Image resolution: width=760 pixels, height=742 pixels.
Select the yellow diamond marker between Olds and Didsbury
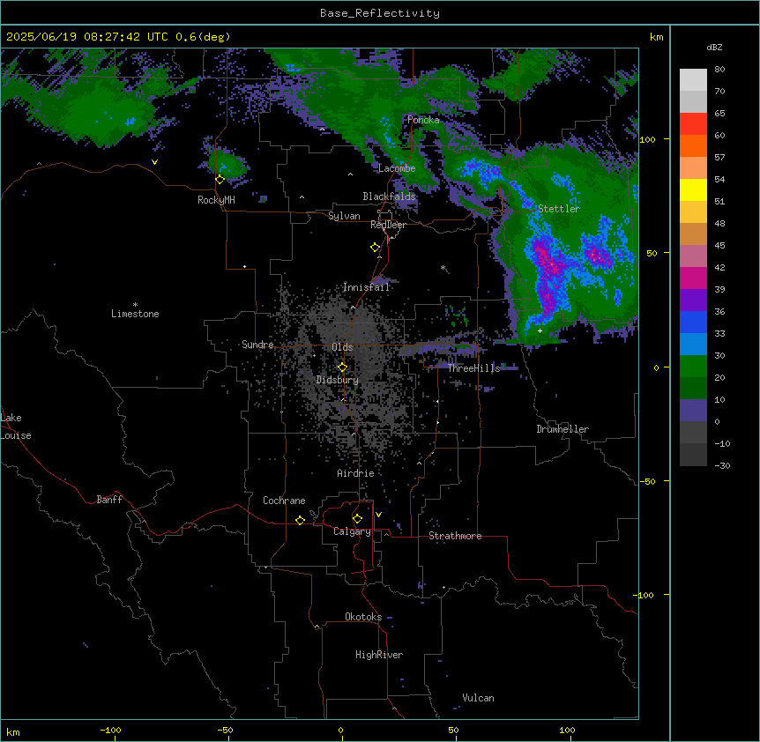[x=342, y=367]
